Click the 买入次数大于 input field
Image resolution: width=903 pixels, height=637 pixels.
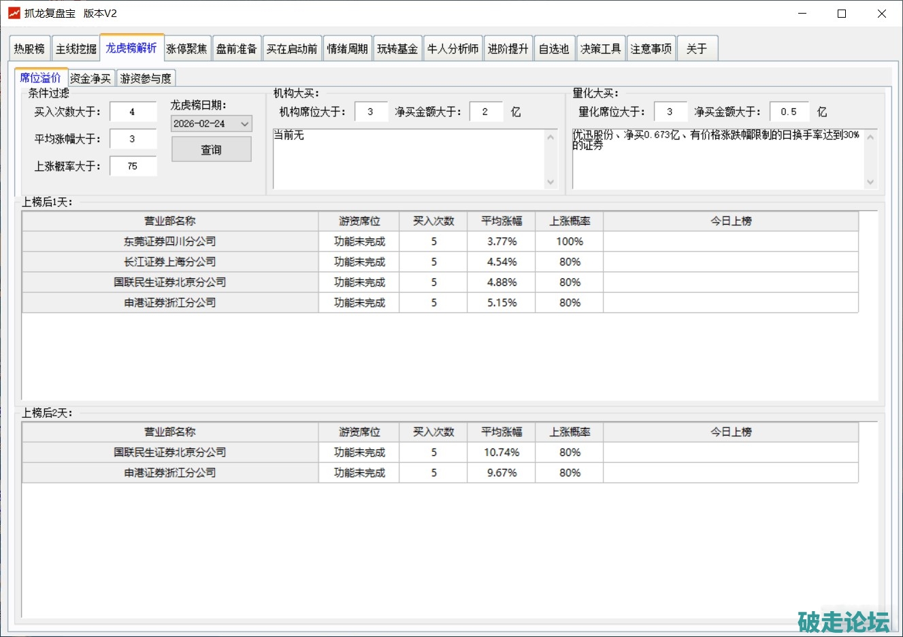[x=133, y=112]
